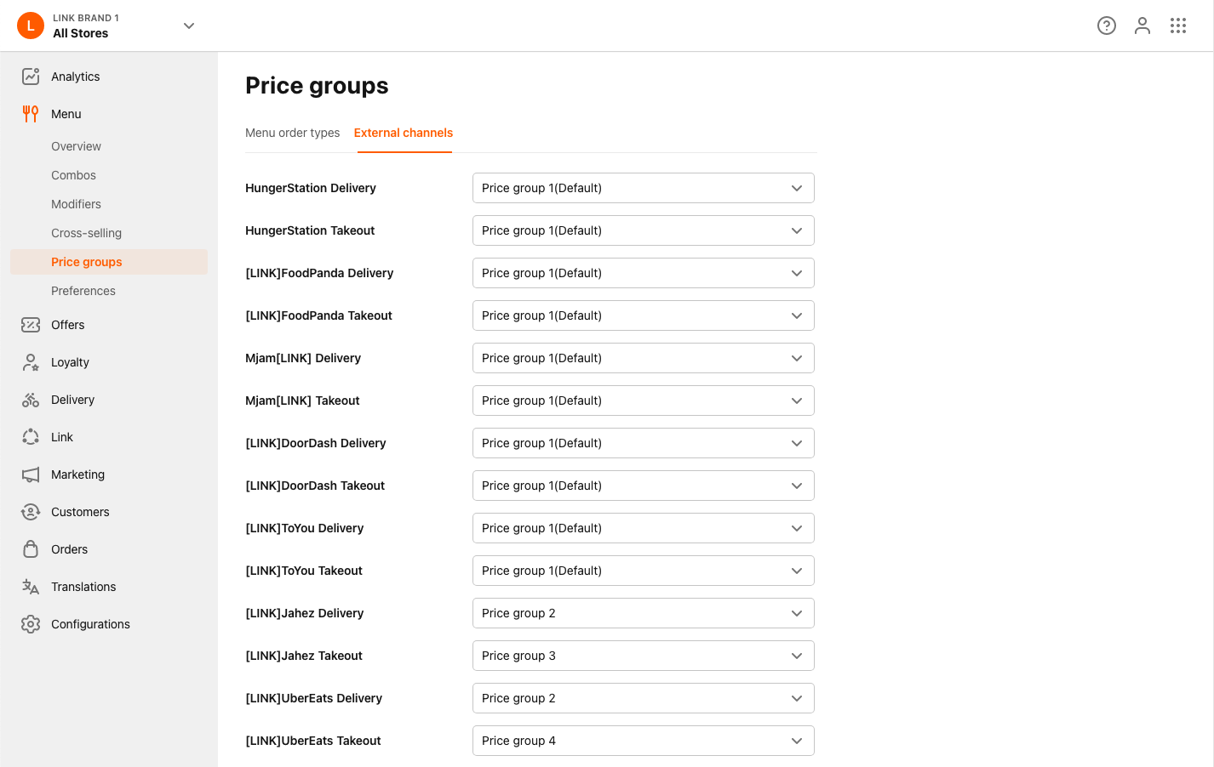Click the HungerStation Delivery channel label
This screenshot has height=767, width=1214.
click(x=311, y=188)
